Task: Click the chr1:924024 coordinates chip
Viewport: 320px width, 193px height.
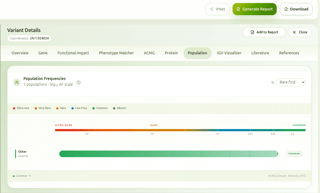Action: (x=30, y=38)
